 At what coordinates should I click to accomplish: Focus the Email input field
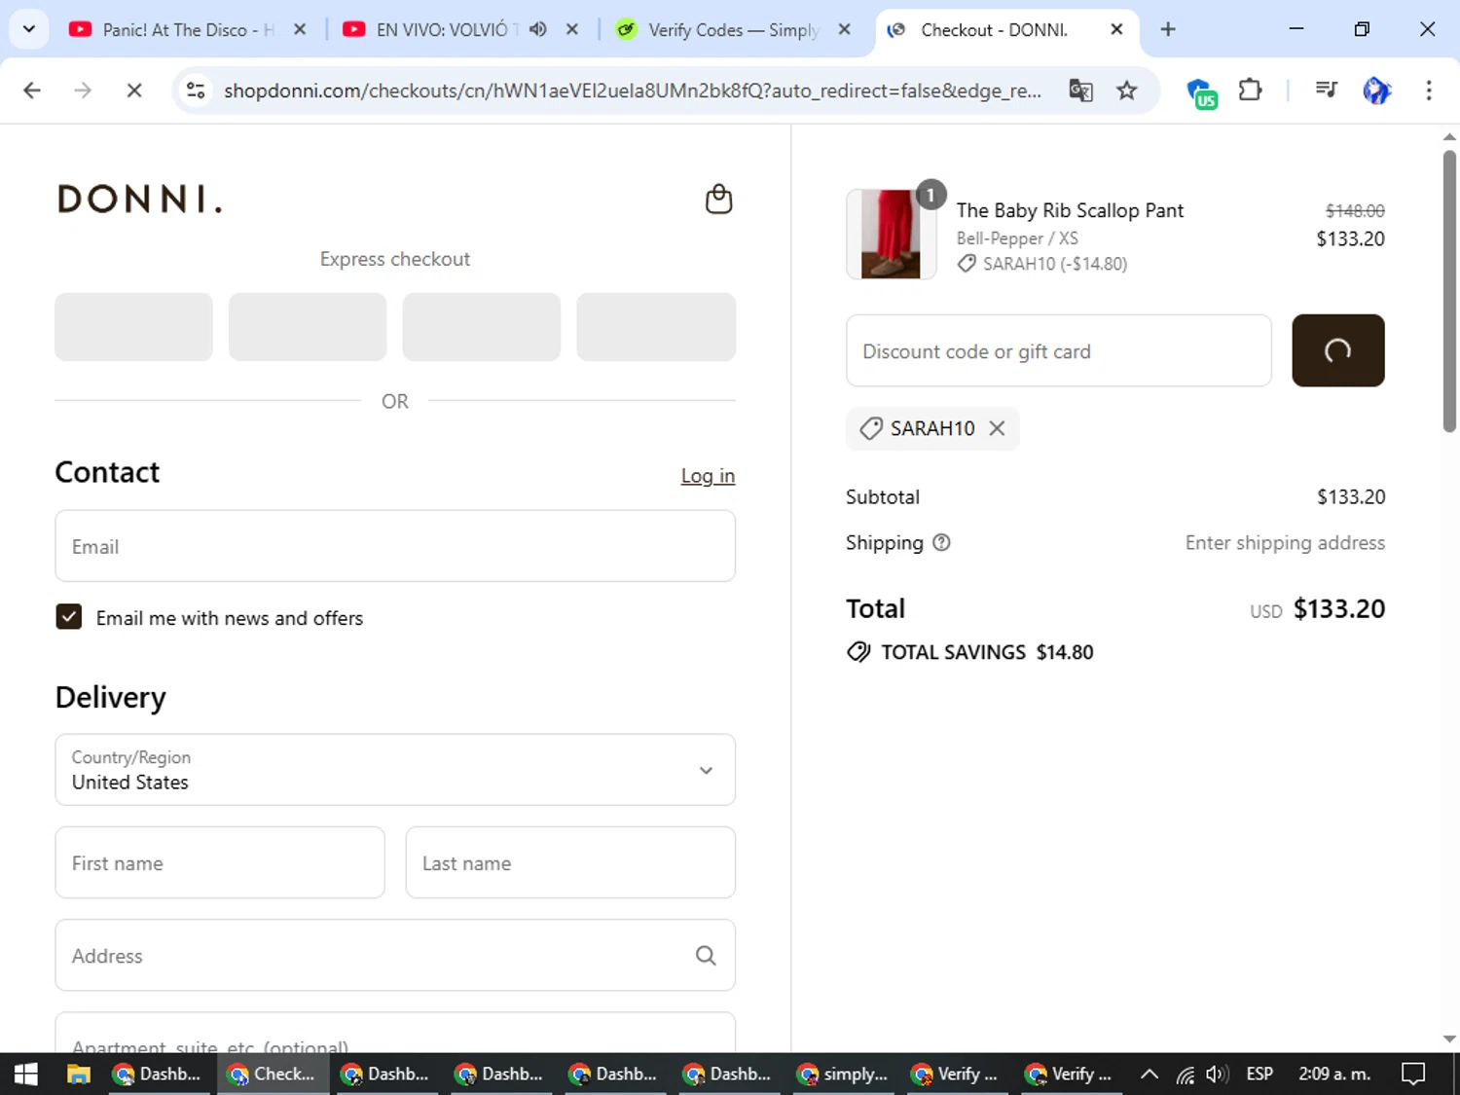tap(395, 546)
